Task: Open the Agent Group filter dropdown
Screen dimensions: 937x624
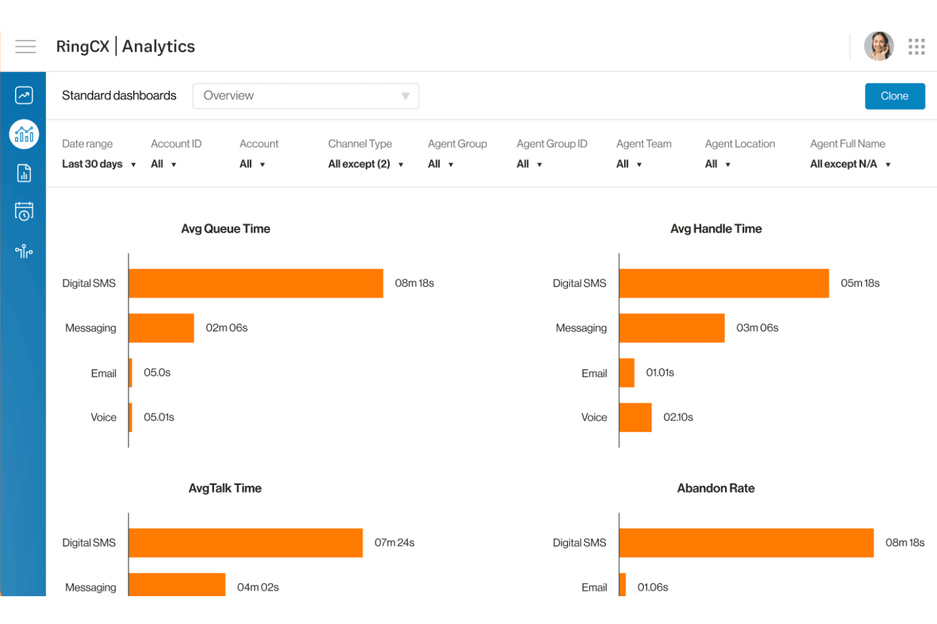Action: (441, 164)
